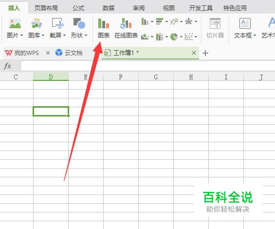The width and height of the screenshot is (275, 229).
Task: Select the column chart type icon
Action: tap(145, 21)
